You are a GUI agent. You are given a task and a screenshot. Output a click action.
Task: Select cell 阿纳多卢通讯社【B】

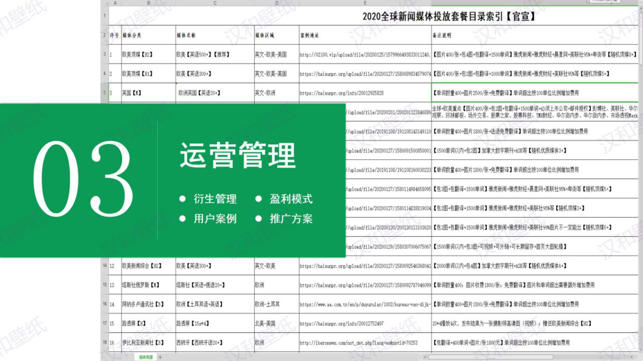pyautogui.click(x=148, y=304)
